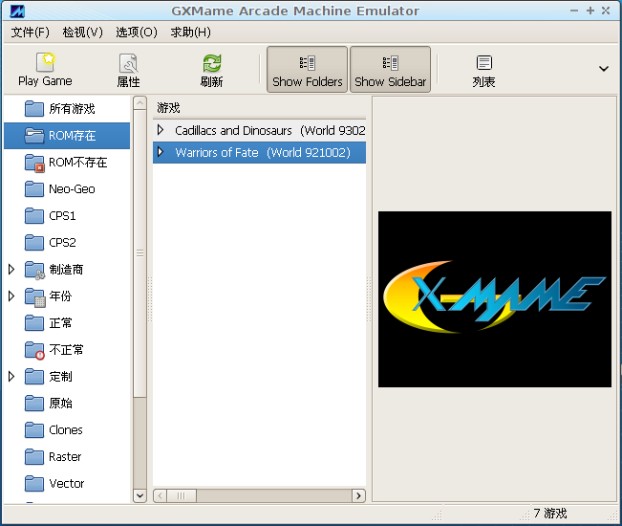The width and height of the screenshot is (622, 526).
Task: Click game list scroll-right arrow
Action: pos(358,495)
